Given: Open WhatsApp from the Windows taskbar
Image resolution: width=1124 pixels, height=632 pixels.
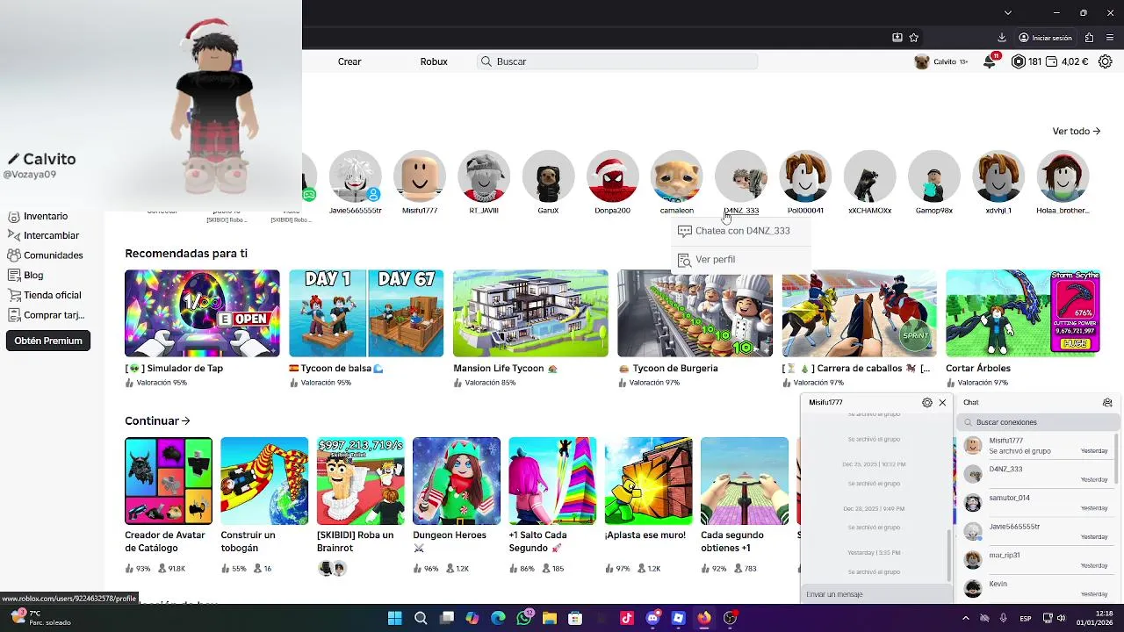Looking at the screenshot, I should (x=524, y=618).
